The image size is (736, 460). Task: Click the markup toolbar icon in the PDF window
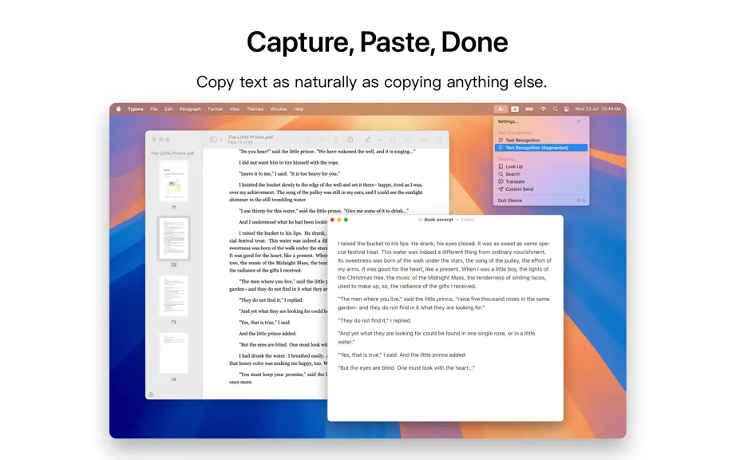407,140
